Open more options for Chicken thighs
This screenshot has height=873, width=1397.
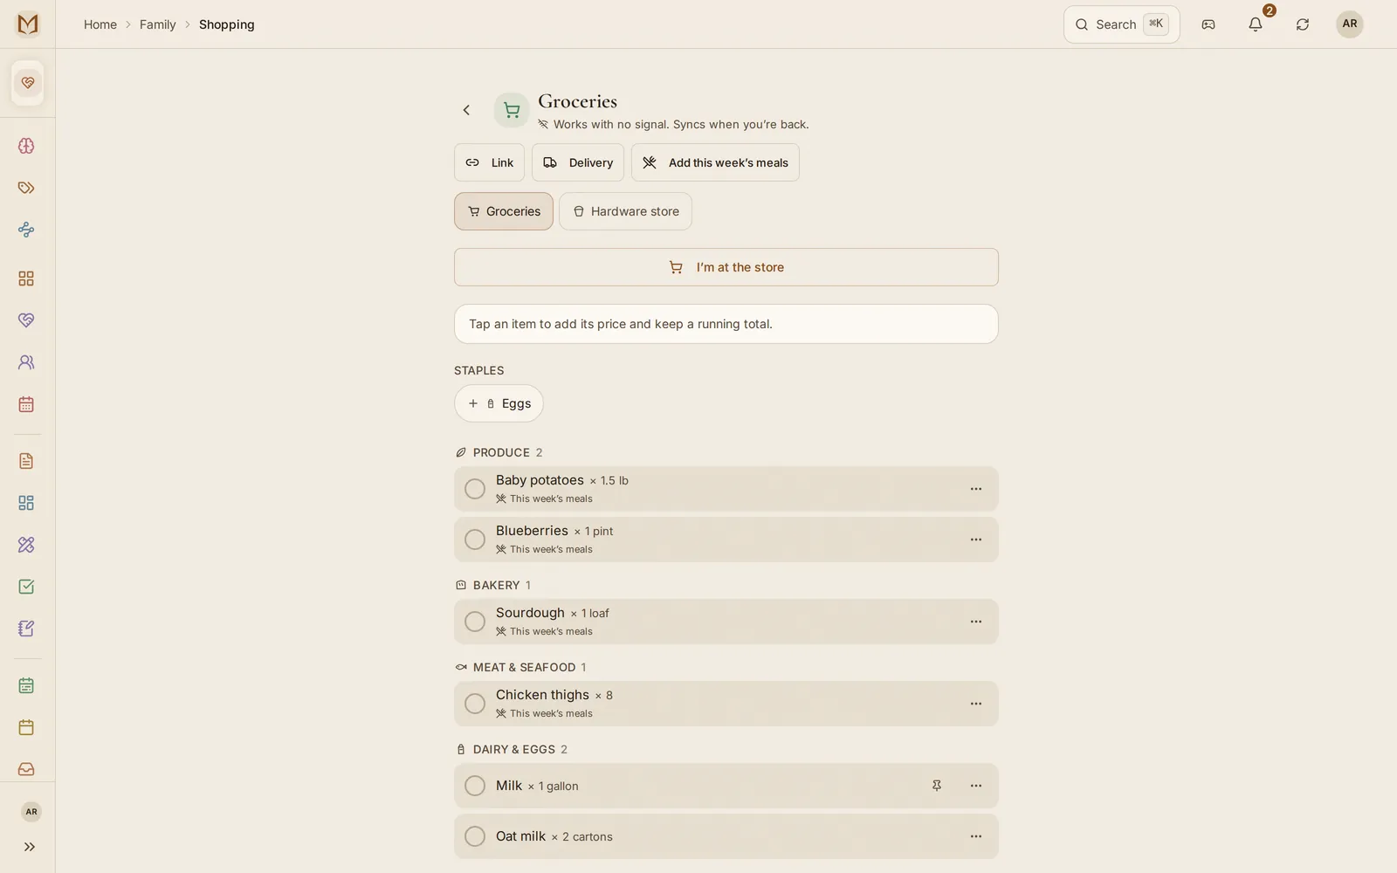(x=976, y=704)
